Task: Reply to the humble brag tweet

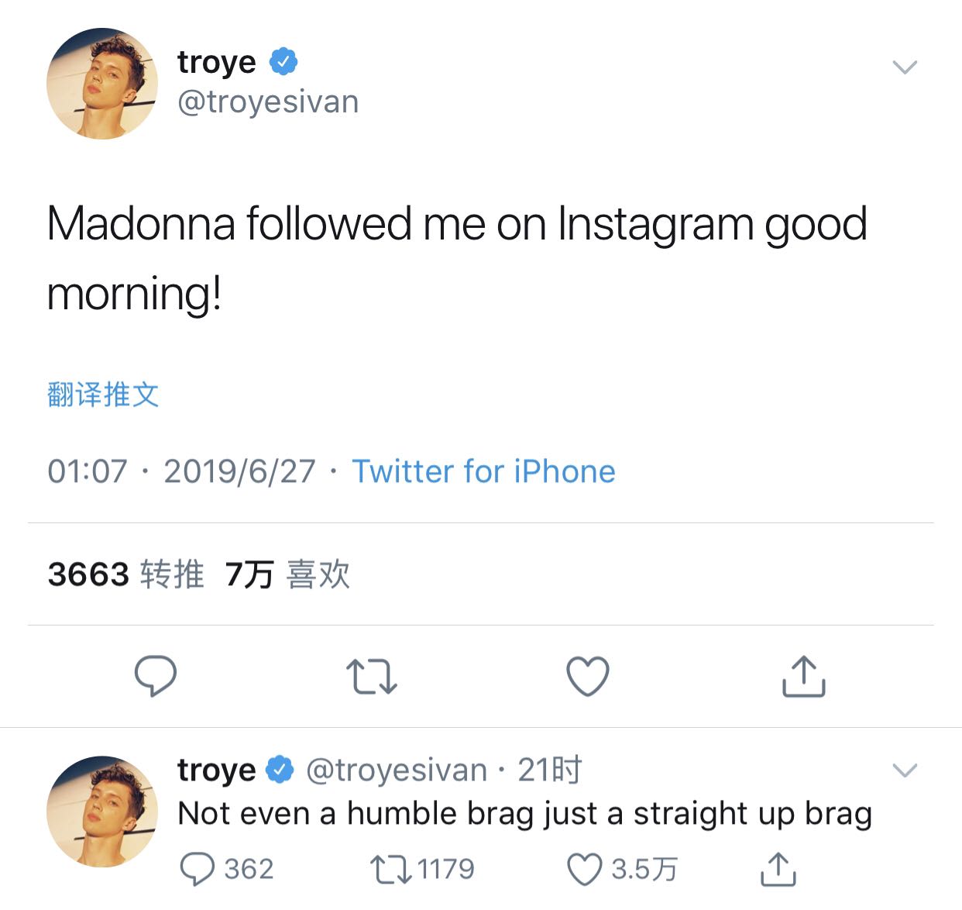Action: tap(197, 869)
